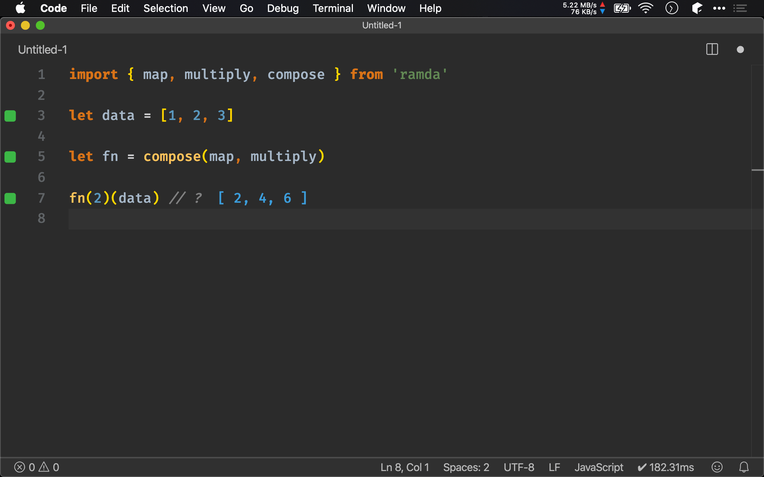
Task: Open the Edit menu
Action: (x=120, y=8)
